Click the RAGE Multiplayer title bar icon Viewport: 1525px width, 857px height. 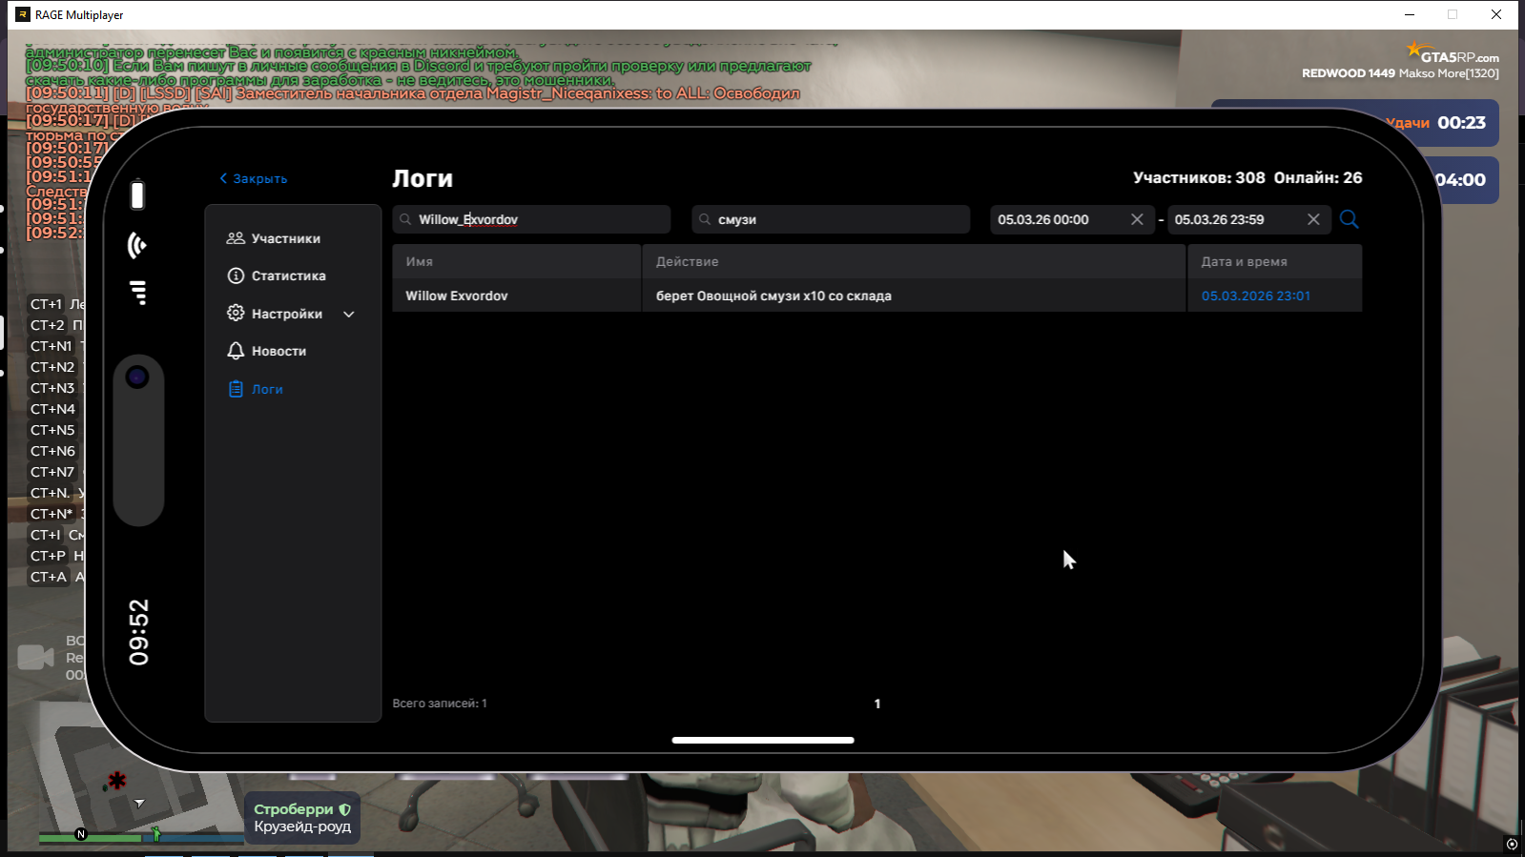[23, 14]
